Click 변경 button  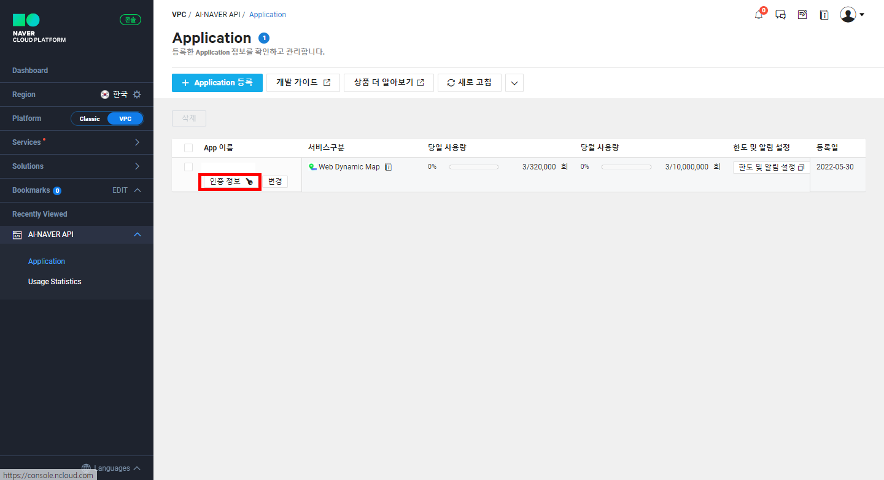coord(275,182)
